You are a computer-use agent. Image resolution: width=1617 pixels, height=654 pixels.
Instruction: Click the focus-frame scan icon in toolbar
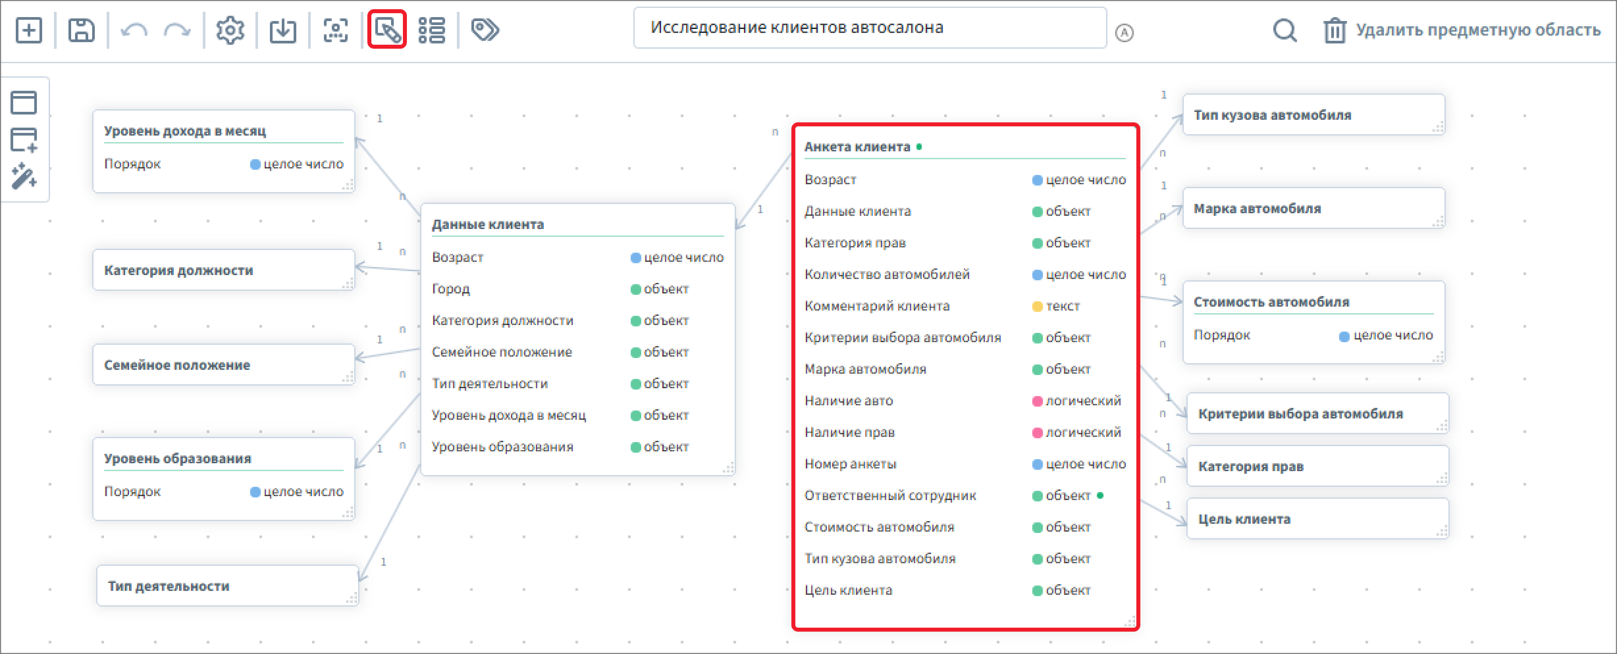pos(336,30)
